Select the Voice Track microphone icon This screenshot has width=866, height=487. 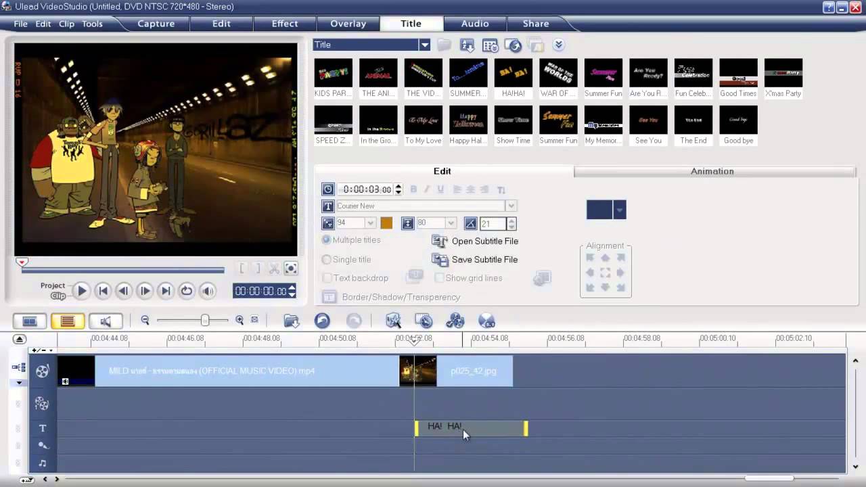coord(43,445)
